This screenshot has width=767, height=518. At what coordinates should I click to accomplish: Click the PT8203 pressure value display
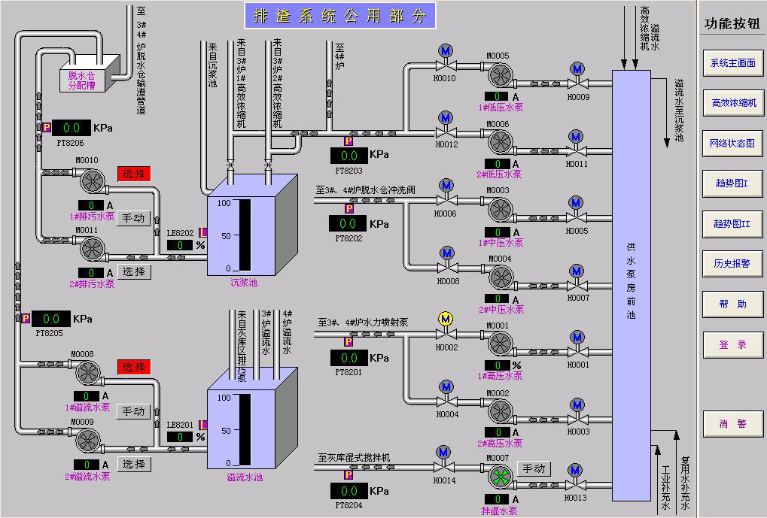pyautogui.click(x=348, y=156)
